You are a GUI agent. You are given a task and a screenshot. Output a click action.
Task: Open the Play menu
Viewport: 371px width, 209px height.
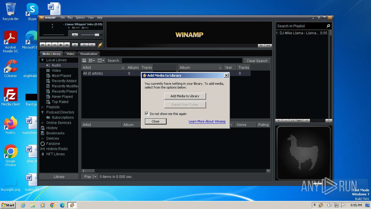70,18
